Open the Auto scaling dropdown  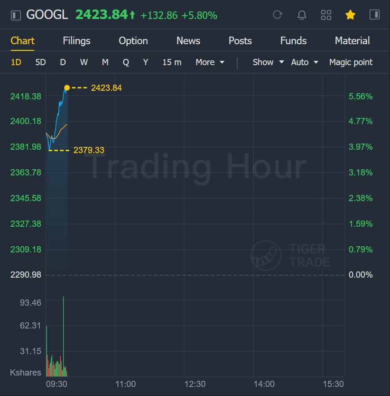point(305,62)
